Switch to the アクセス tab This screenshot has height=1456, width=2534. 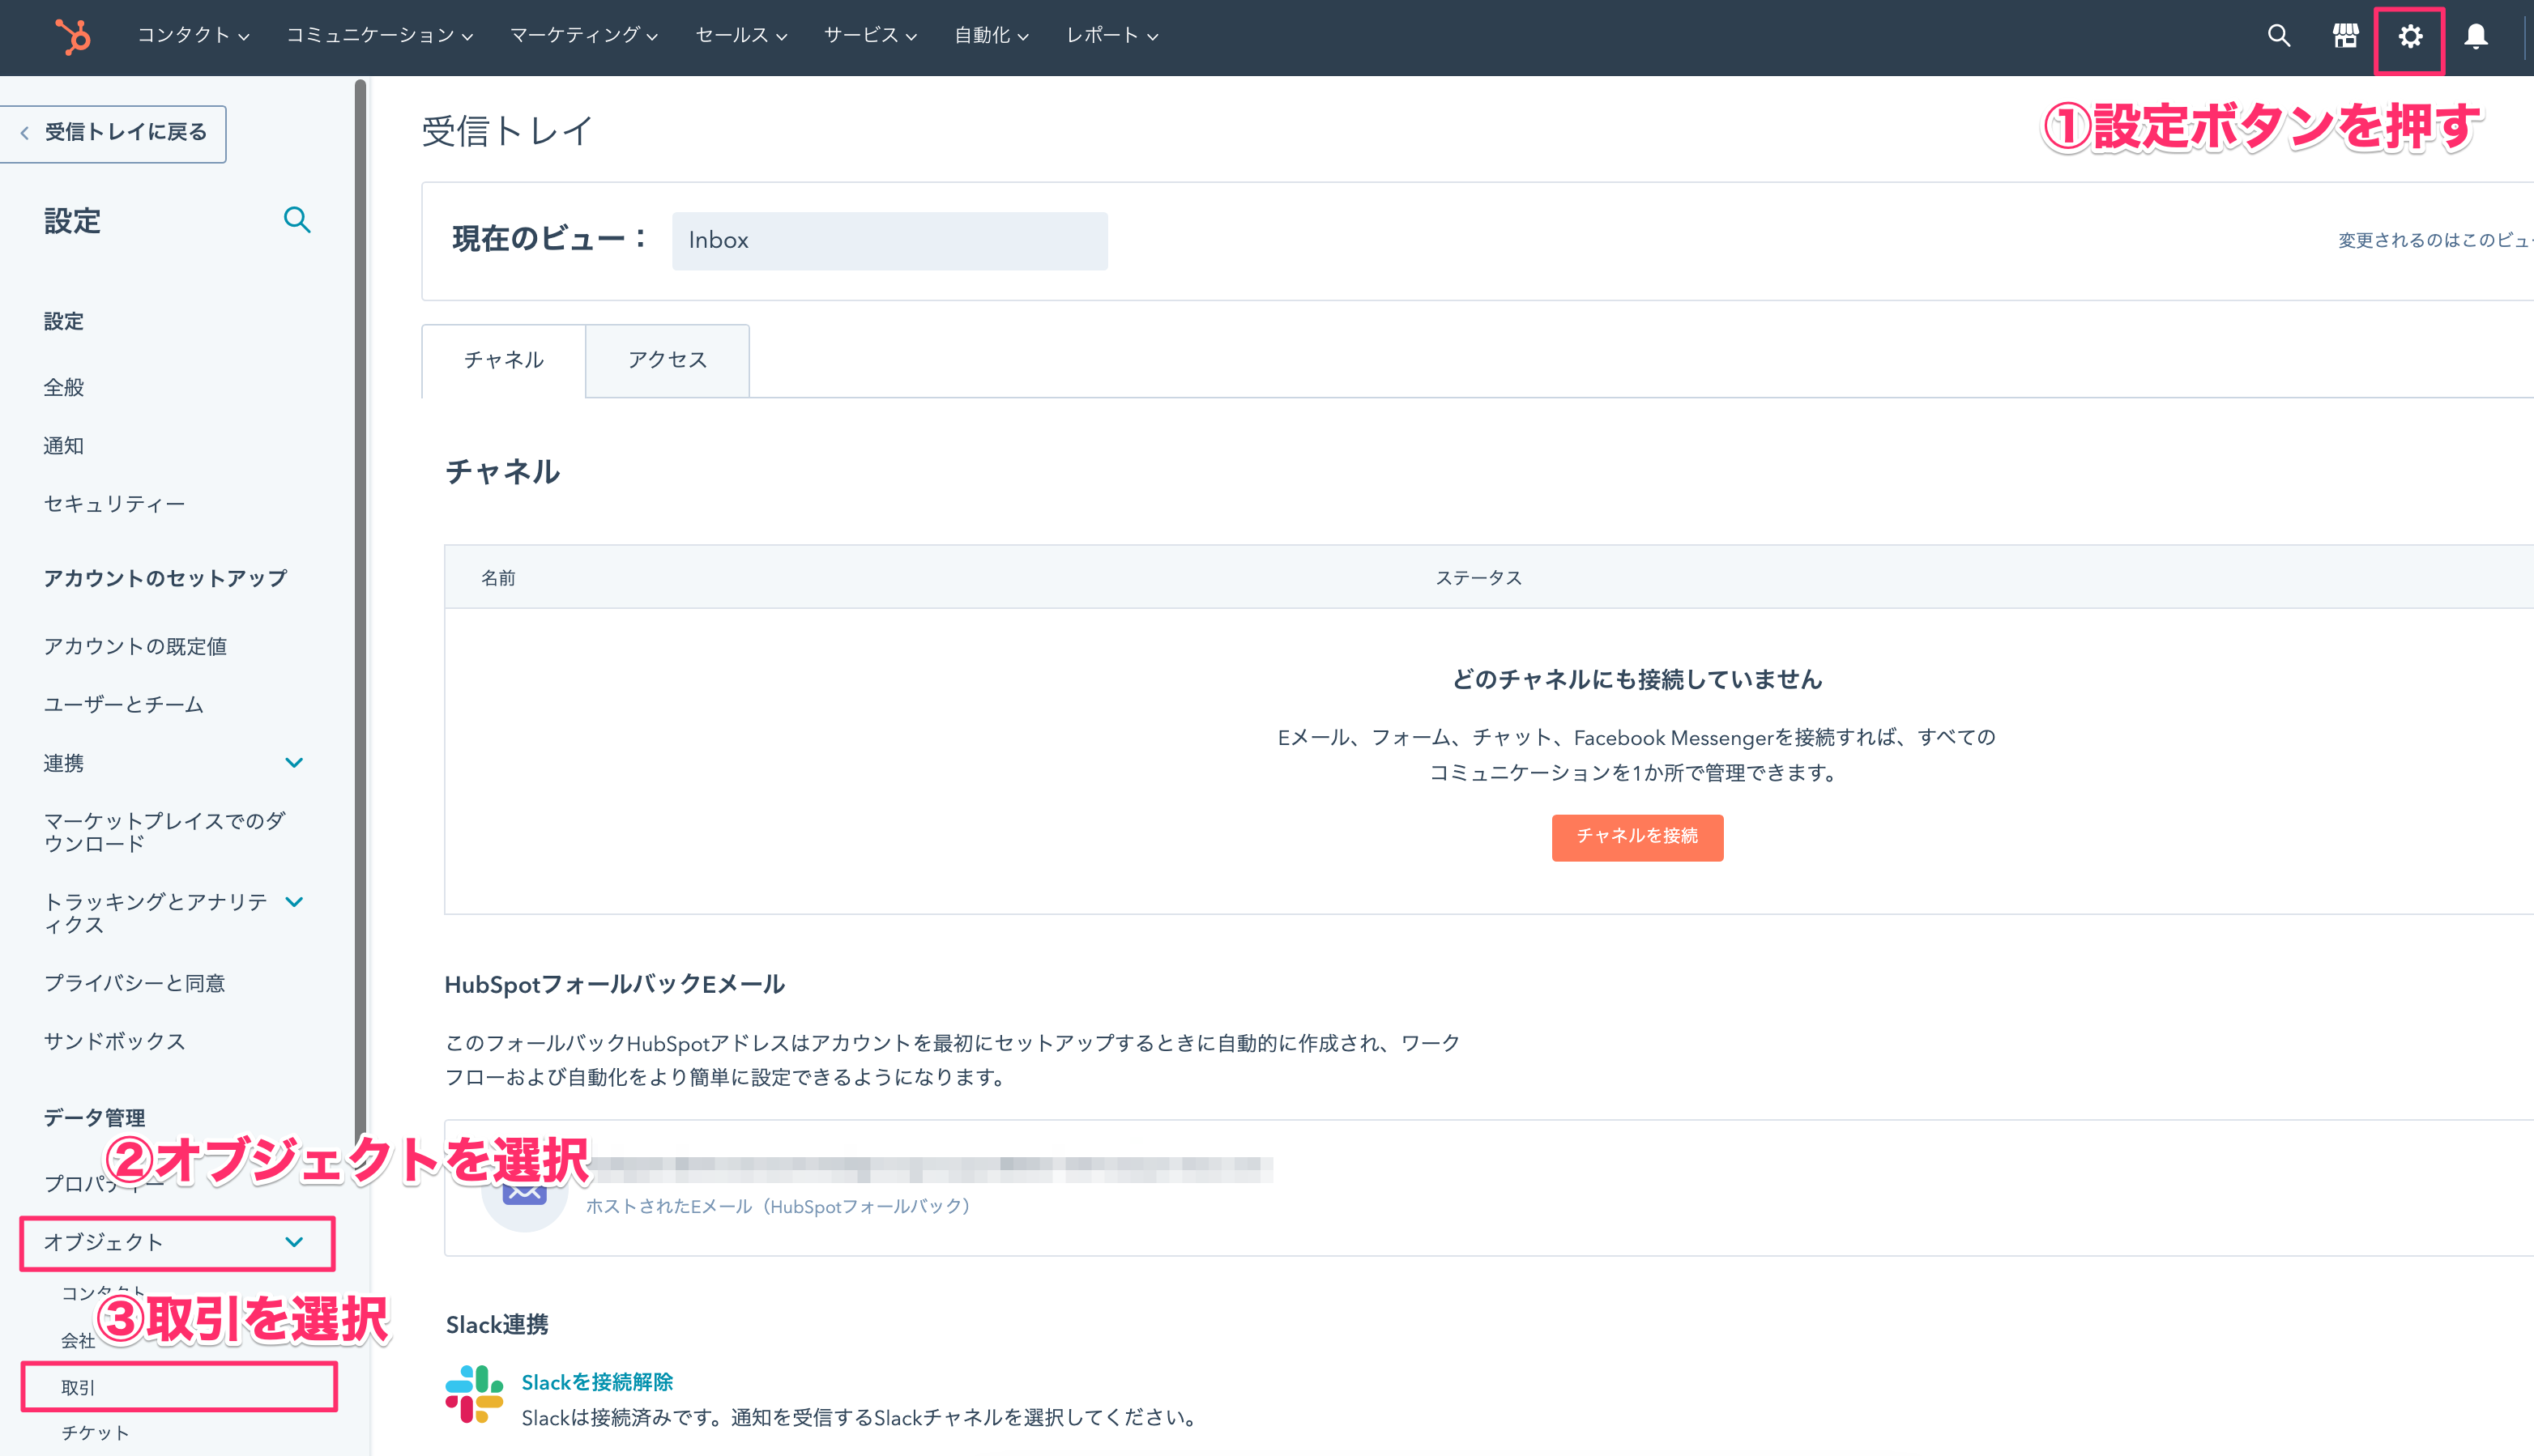pos(668,361)
